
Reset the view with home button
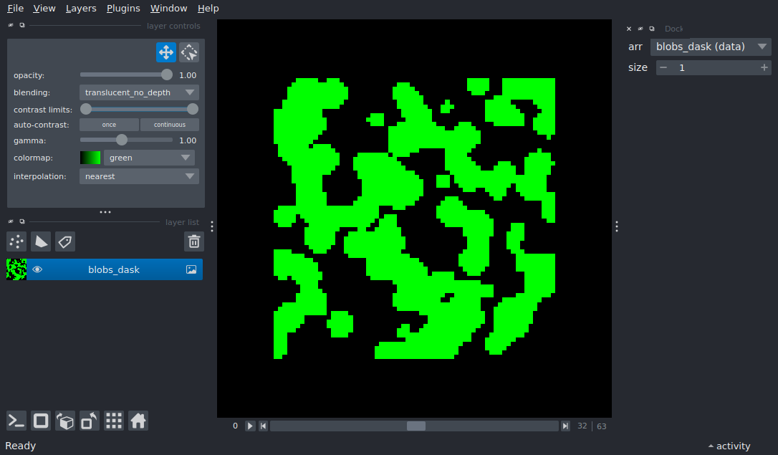tap(138, 421)
